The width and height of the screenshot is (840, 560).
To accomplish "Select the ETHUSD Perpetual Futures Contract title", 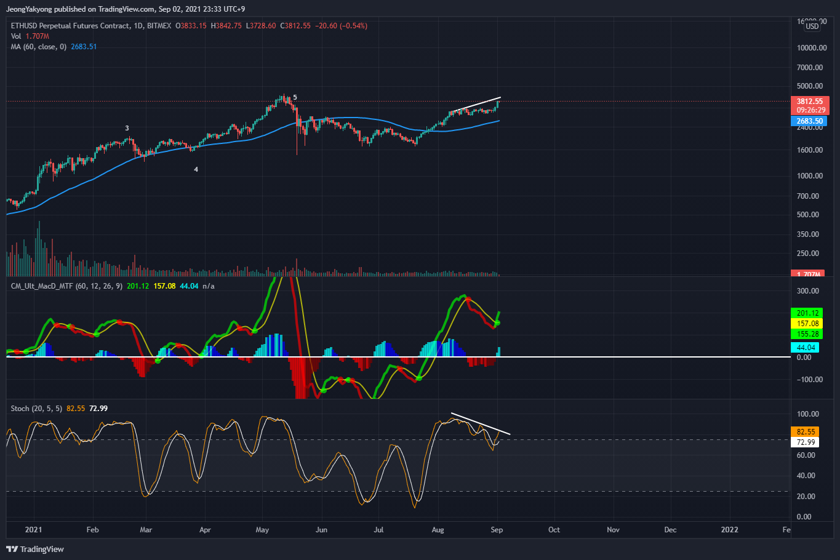I will point(70,26).
